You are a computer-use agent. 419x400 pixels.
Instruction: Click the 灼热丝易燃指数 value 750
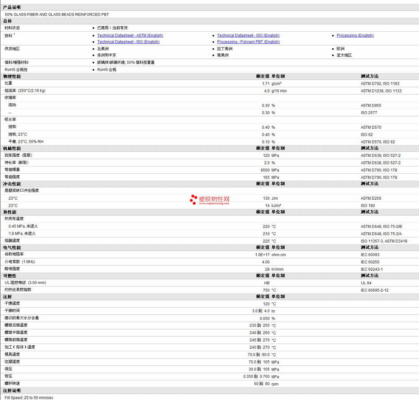click(x=266, y=290)
